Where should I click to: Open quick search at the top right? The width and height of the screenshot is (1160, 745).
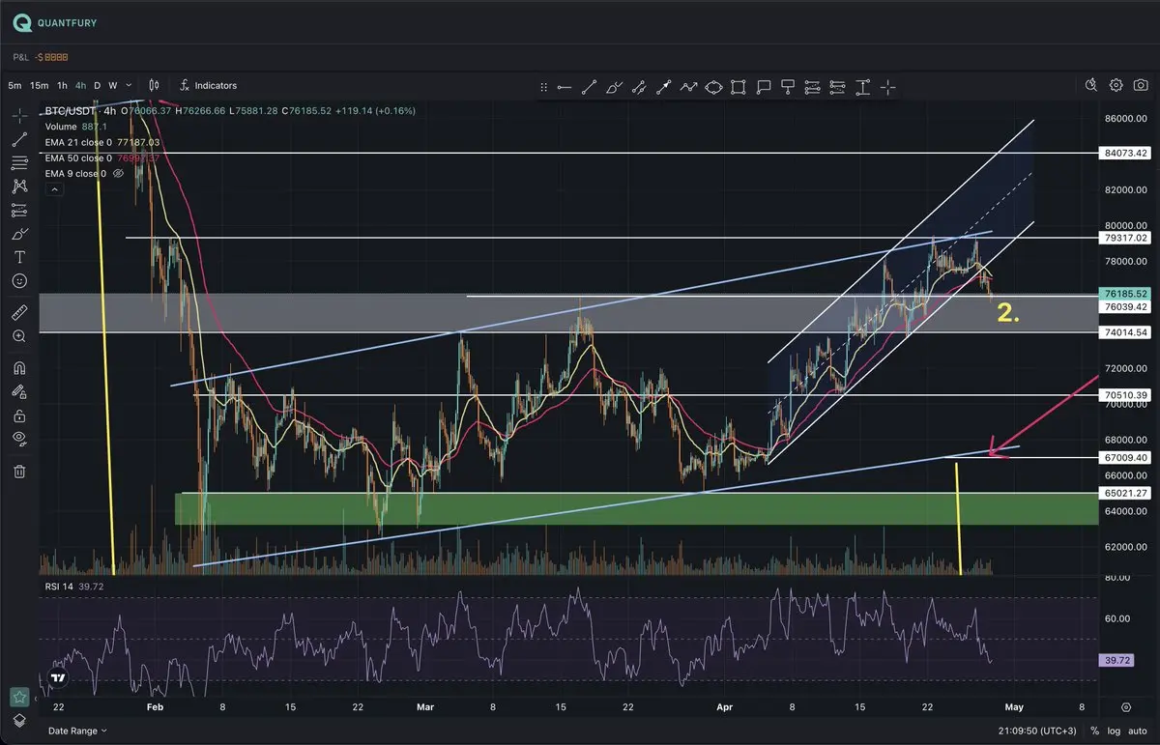(x=1092, y=85)
